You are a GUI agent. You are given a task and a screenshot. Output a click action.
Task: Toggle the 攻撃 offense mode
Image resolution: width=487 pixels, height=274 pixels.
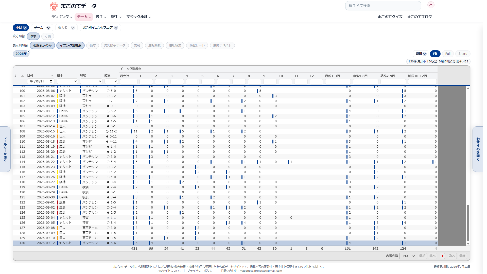(33, 36)
